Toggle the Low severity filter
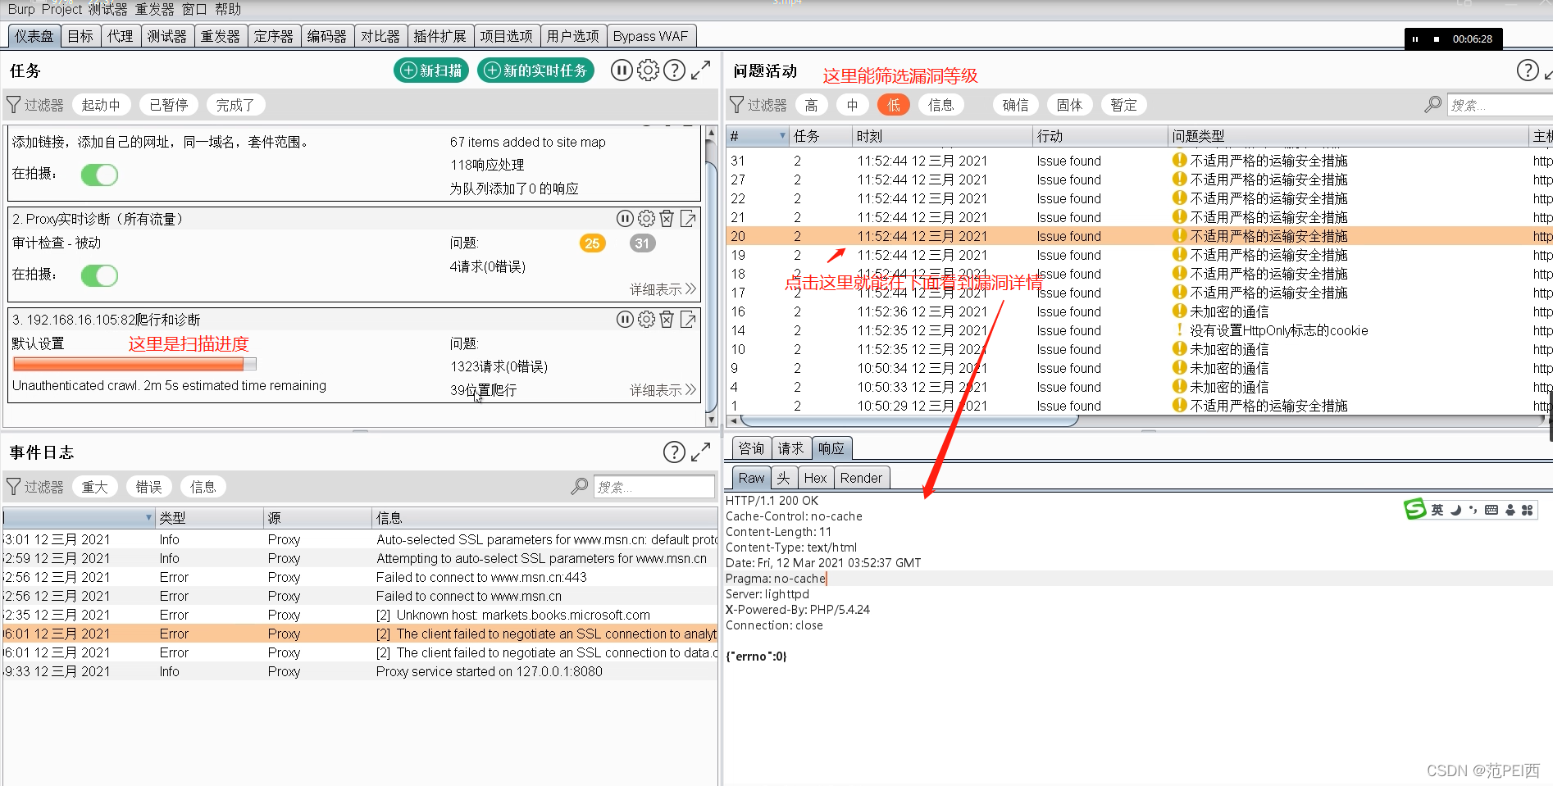Image resolution: width=1553 pixels, height=786 pixels. click(x=894, y=105)
